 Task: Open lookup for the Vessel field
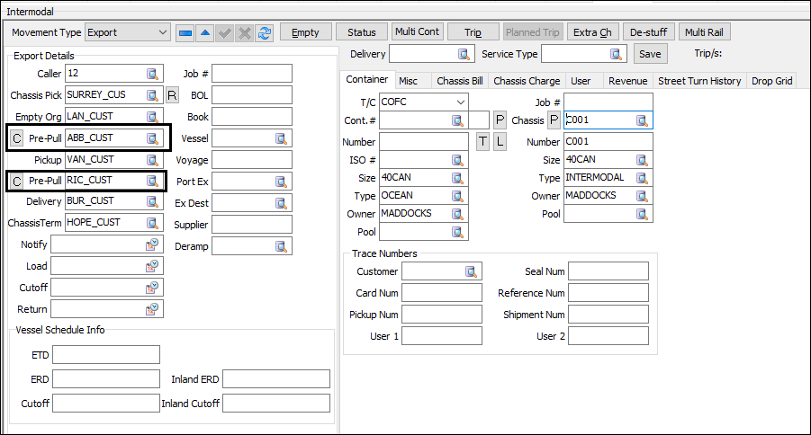coord(281,138)
